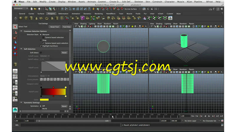Click the auto keyframe toggle icon
236x132 pixels.
[x=222, y=121]
